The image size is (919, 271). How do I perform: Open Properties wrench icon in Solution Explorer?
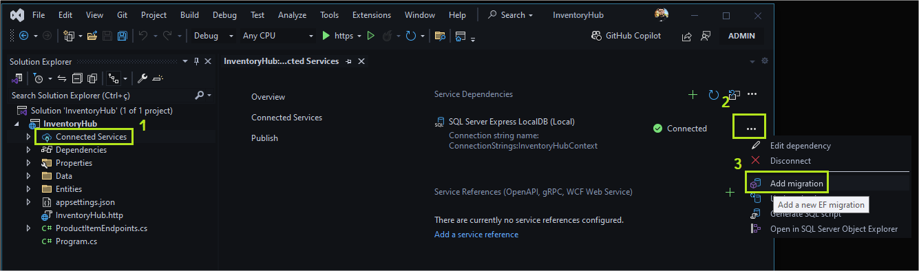142,78
